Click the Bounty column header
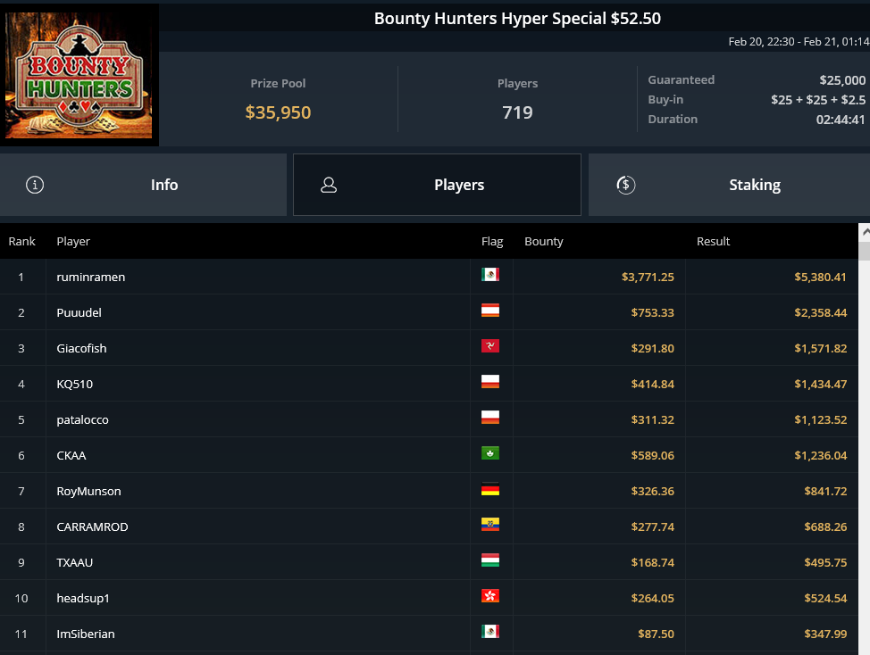Viewport: 870px width, 655px height. coord(544,241)
